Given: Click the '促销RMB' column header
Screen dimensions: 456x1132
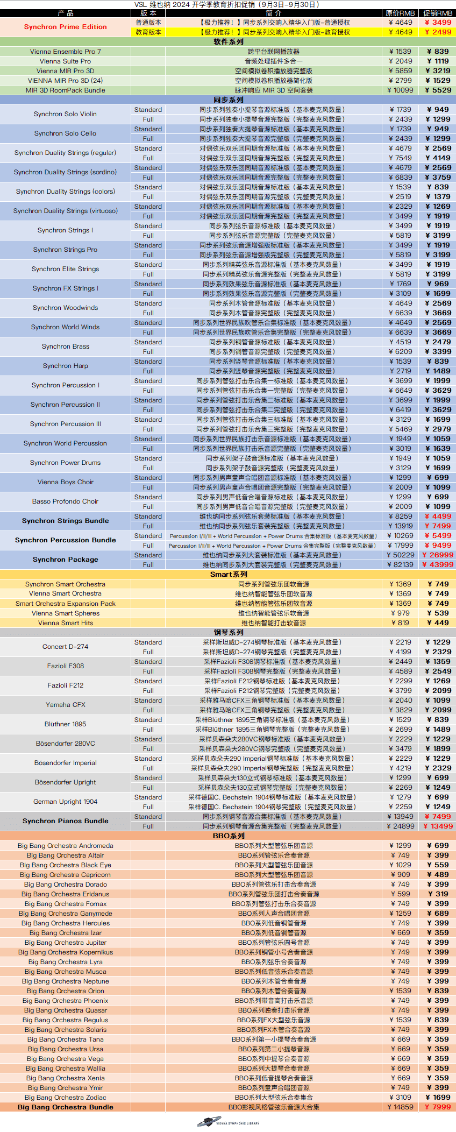Looking at the screenshot, I should 438,13.
